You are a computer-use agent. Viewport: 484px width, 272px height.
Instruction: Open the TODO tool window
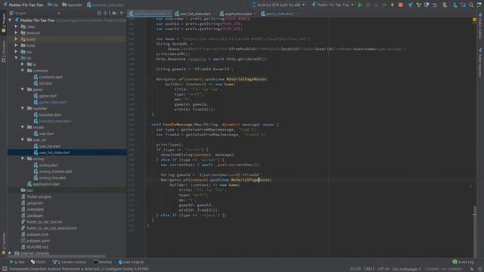click(x=39, y=262)
